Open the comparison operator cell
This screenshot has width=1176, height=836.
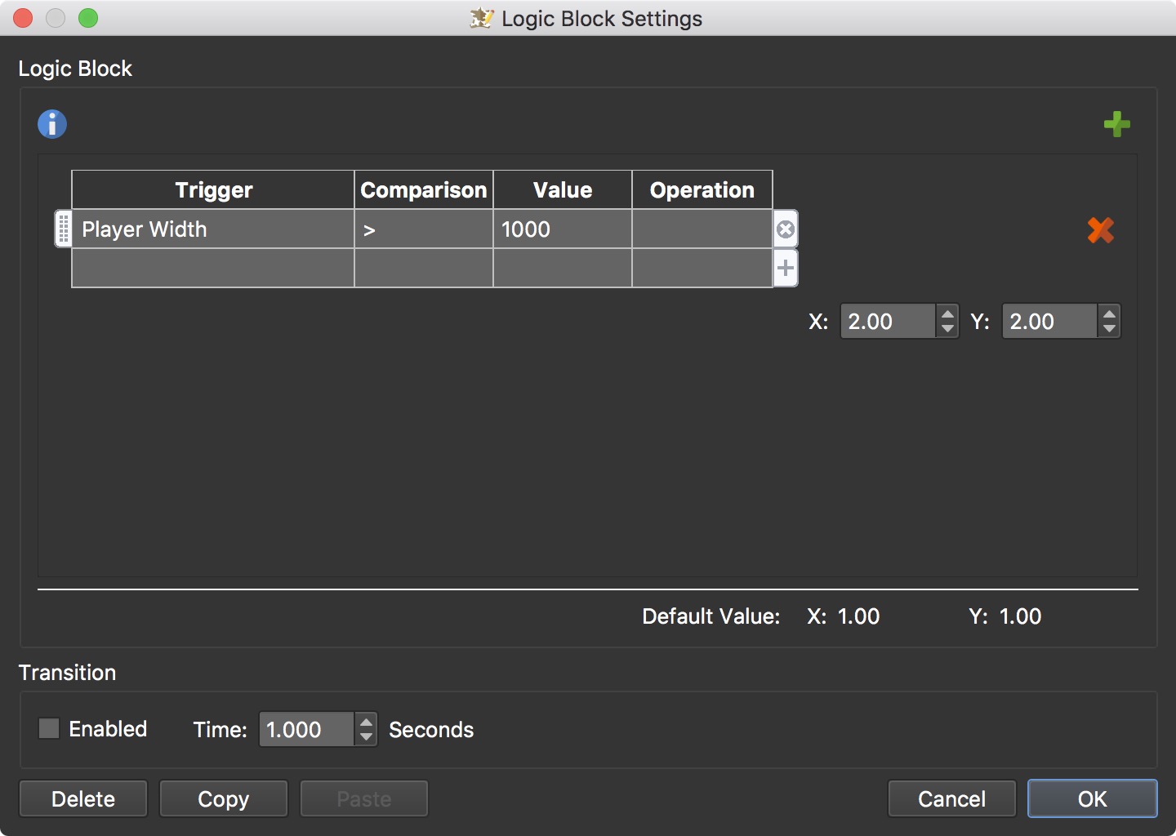tap(423, 229)
